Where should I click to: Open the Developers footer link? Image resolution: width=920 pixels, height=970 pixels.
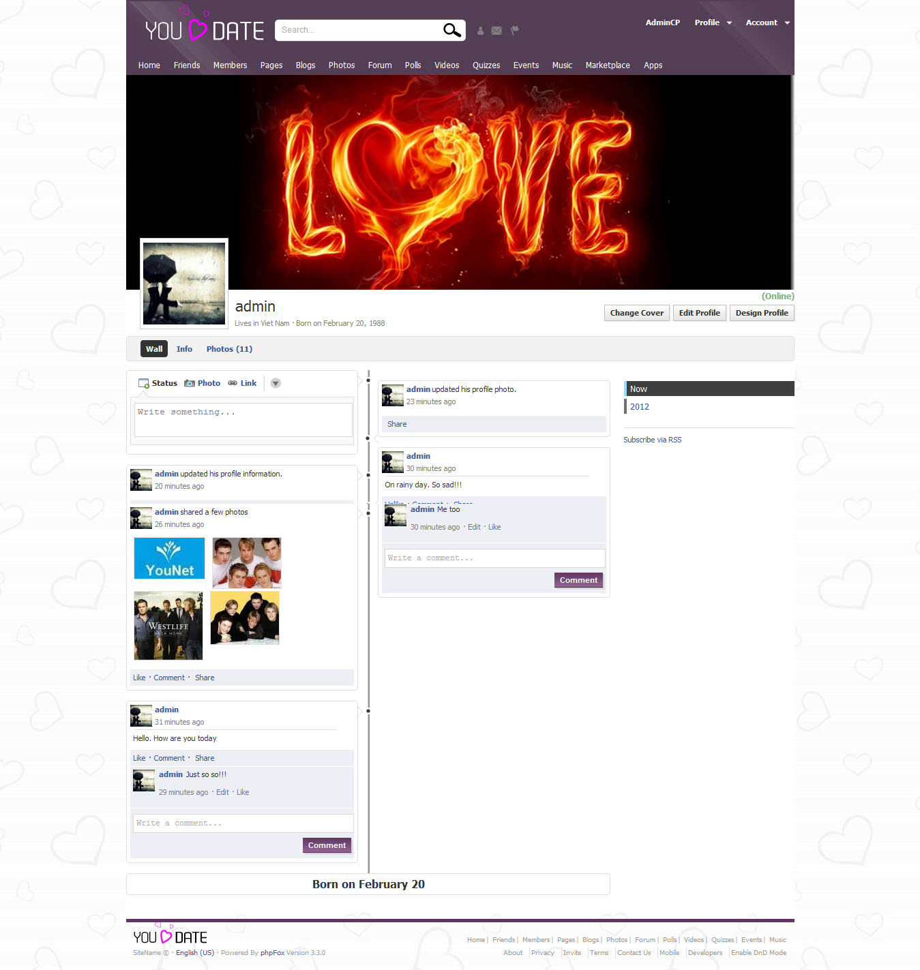705,953
